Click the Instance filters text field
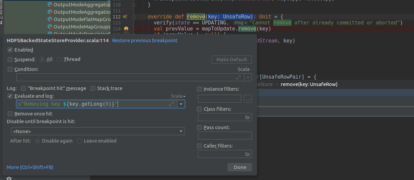 click(x=219, y=99)
